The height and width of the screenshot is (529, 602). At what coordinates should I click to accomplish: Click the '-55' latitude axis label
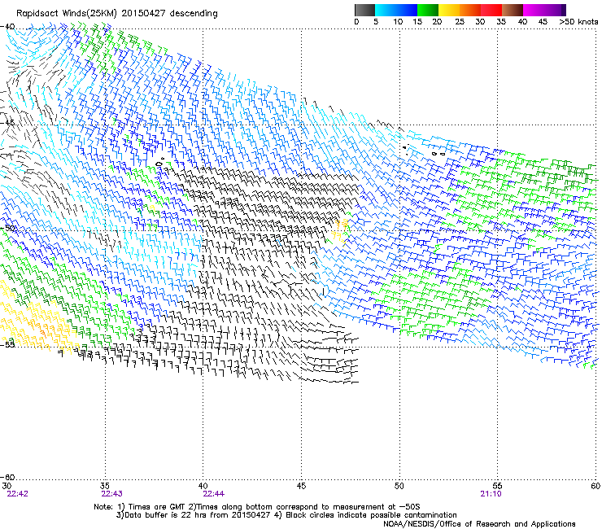pyautogui.click(x=7, y=344)
